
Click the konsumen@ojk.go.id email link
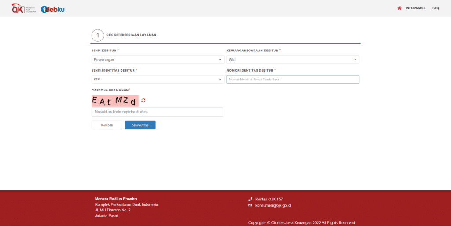click(273, 205)
